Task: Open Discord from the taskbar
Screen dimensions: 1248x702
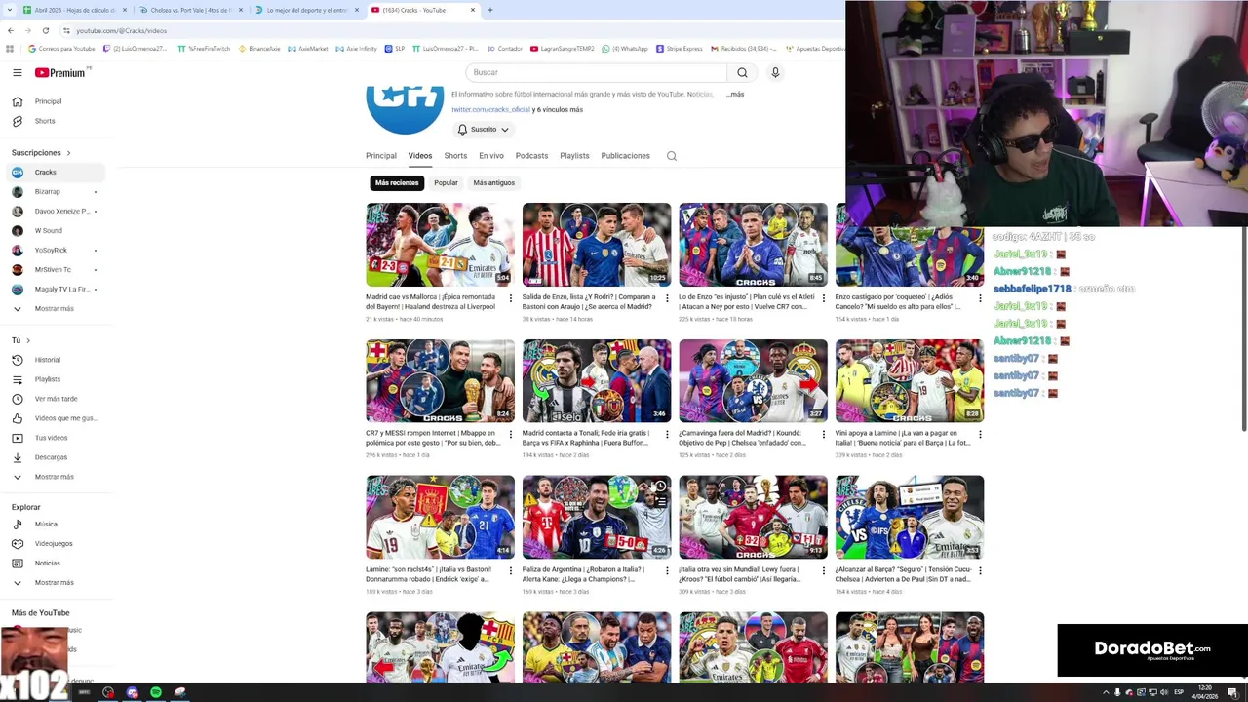Action: click(x=133, y=692)
